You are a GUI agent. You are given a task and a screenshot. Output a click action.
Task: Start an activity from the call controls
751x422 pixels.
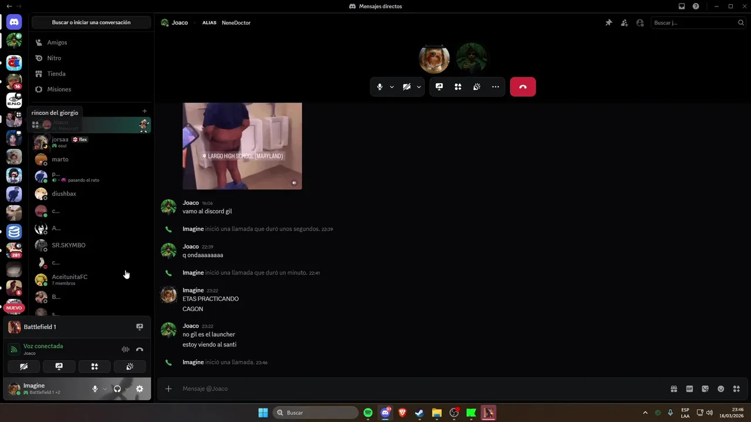pyautogui.click(x=458, y=87)
